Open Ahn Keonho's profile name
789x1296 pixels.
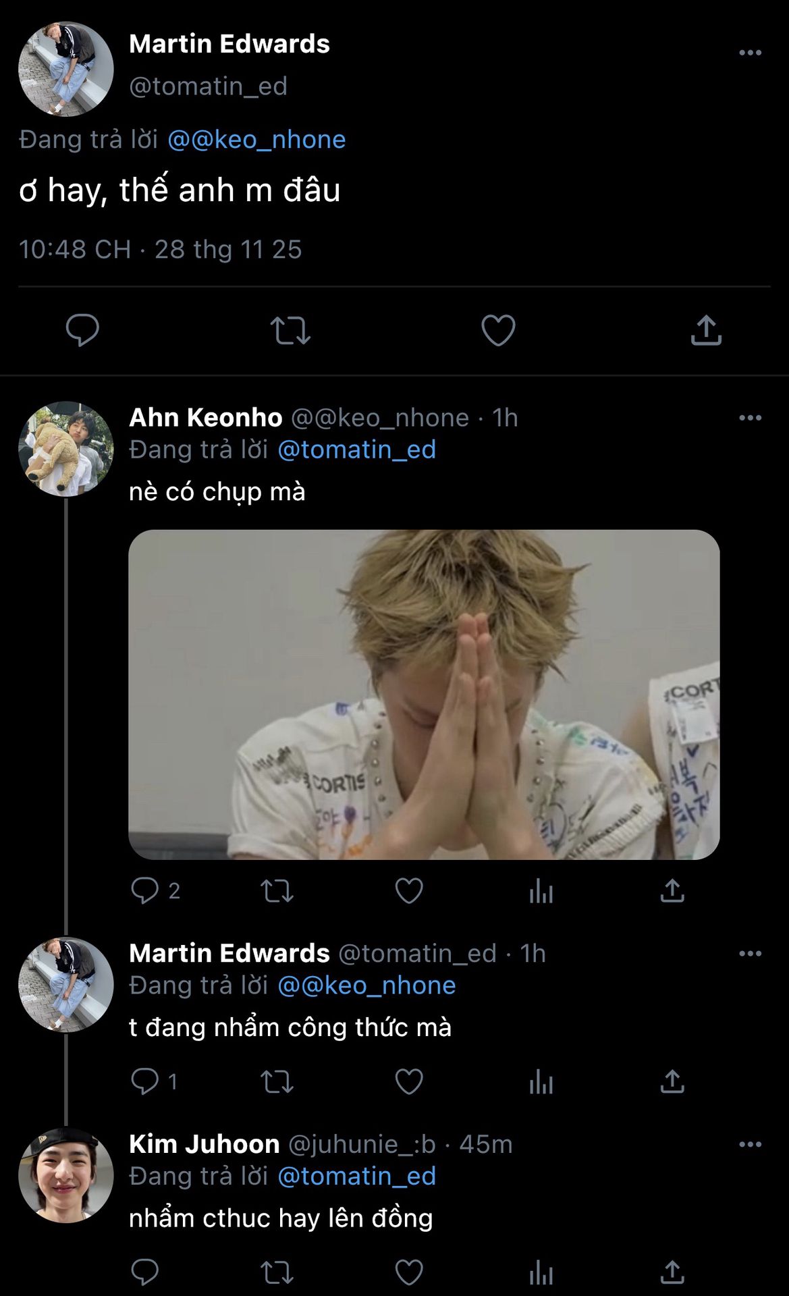(206, 418)
